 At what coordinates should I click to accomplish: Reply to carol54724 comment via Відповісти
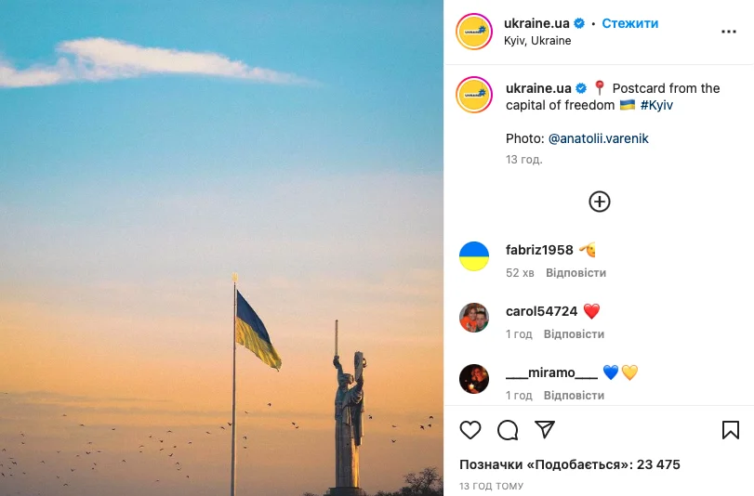[x=574, y=334]
